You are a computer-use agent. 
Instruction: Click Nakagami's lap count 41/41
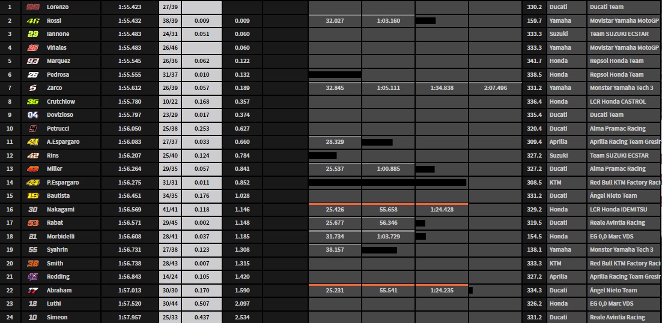pyautogui.click(x=171, y=209)
